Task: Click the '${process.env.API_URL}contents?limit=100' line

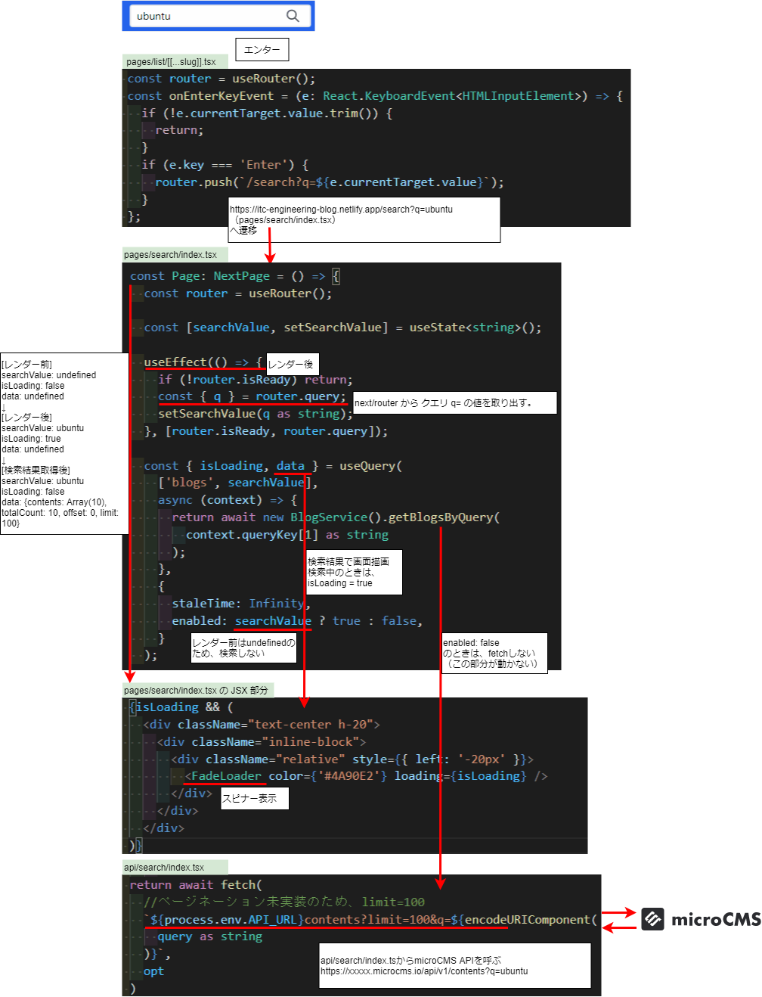Action: point(370,920)
